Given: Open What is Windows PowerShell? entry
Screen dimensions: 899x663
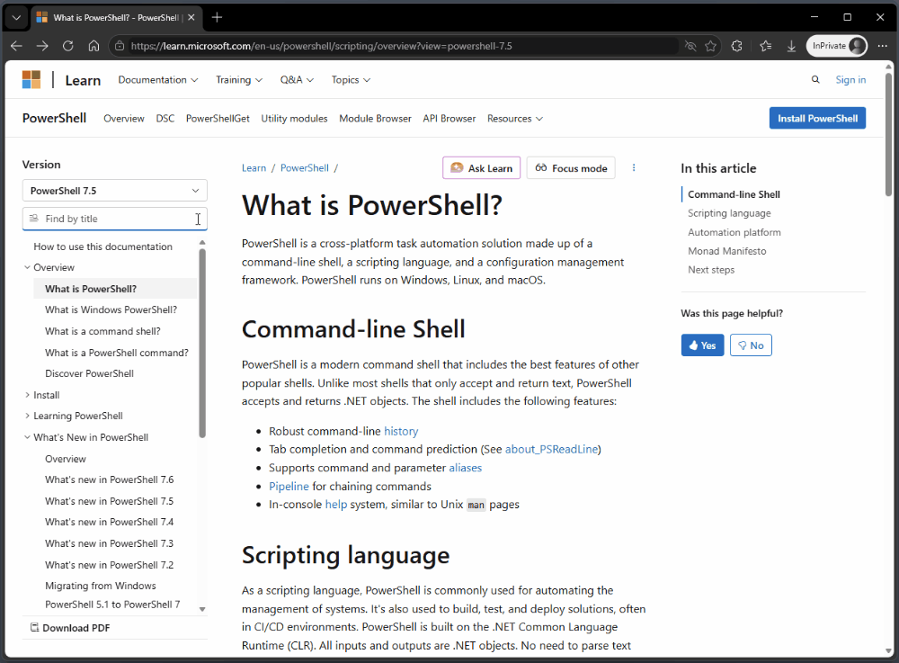Looking at the screenshot, I should coord(111,309).
